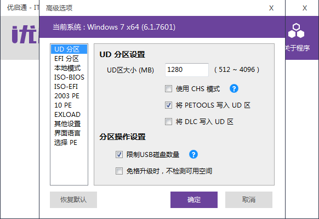Click the help icon beside 限制USB磁盘数量

click(x=193, y=154)
